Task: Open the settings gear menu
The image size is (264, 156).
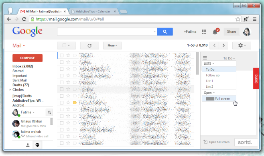Action: [242, 45]
